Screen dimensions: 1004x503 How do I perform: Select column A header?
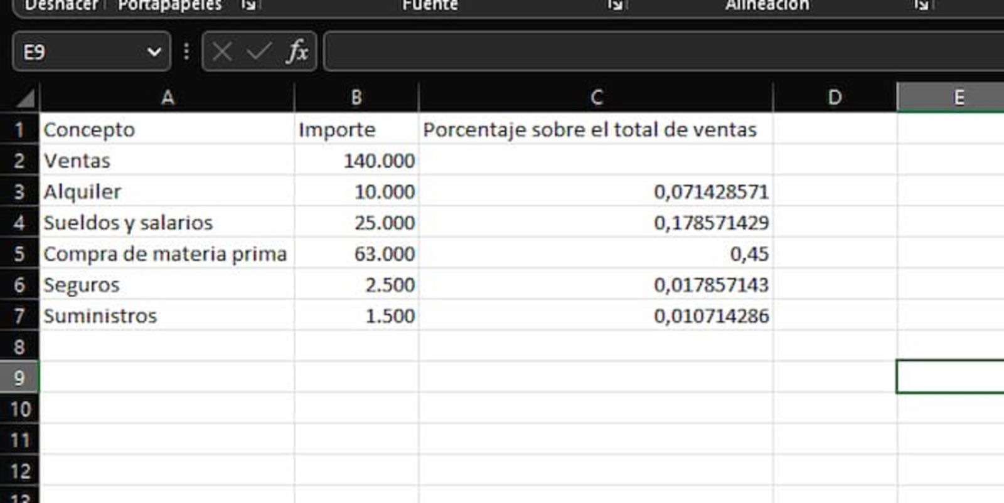click(167, 97)
